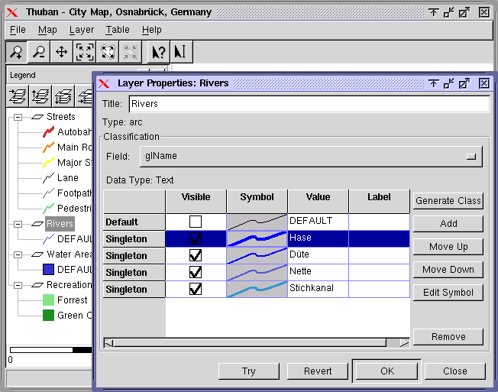The height and width of the screenshot is (392, 498).
Task: Click the Move Layer to Top legend icon
Action: click(18, 96)
